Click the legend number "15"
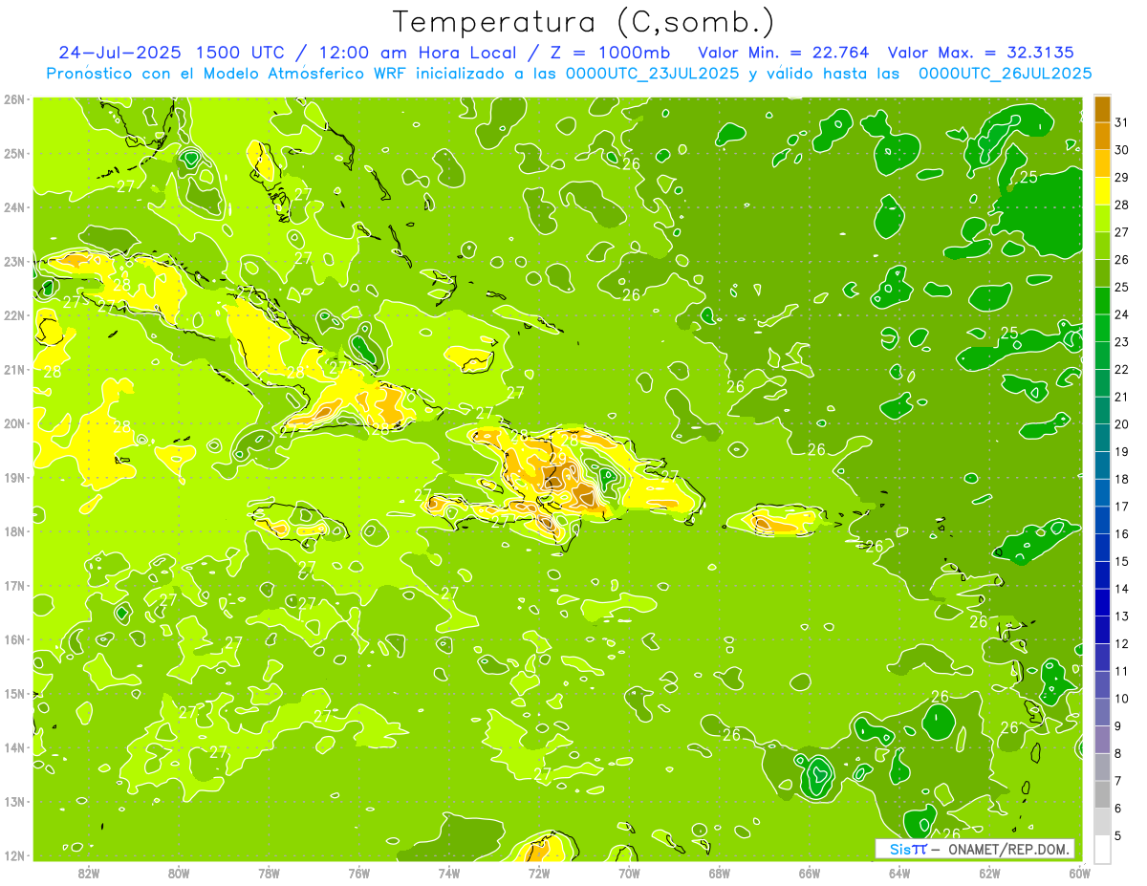1147x886 pixels. click(1121, 561)
